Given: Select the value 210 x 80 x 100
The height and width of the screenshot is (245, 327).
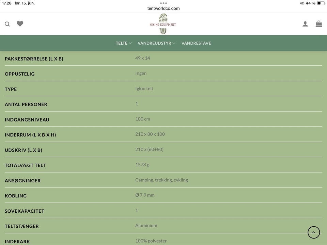Looking at the screenshot, I should coord(150,134).
